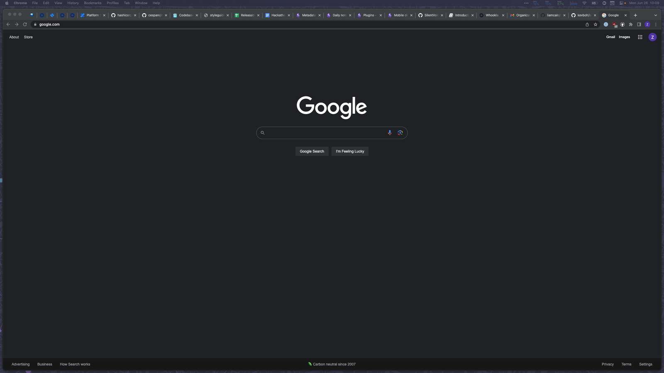This screenshot has height=373, width=664.
Task: Open the tab search dropdown chevron
Action: 656,15
